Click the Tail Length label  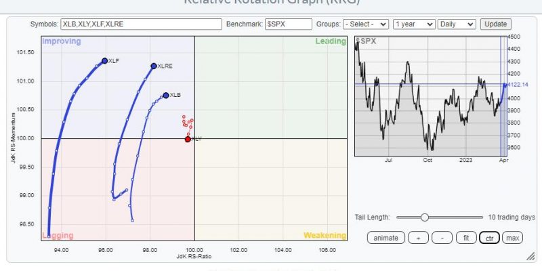(x=372, y=217)
